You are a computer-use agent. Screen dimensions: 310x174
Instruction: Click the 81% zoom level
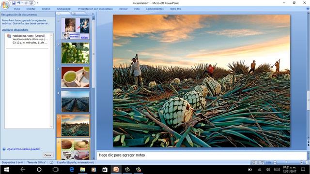[x=268, y=162]
